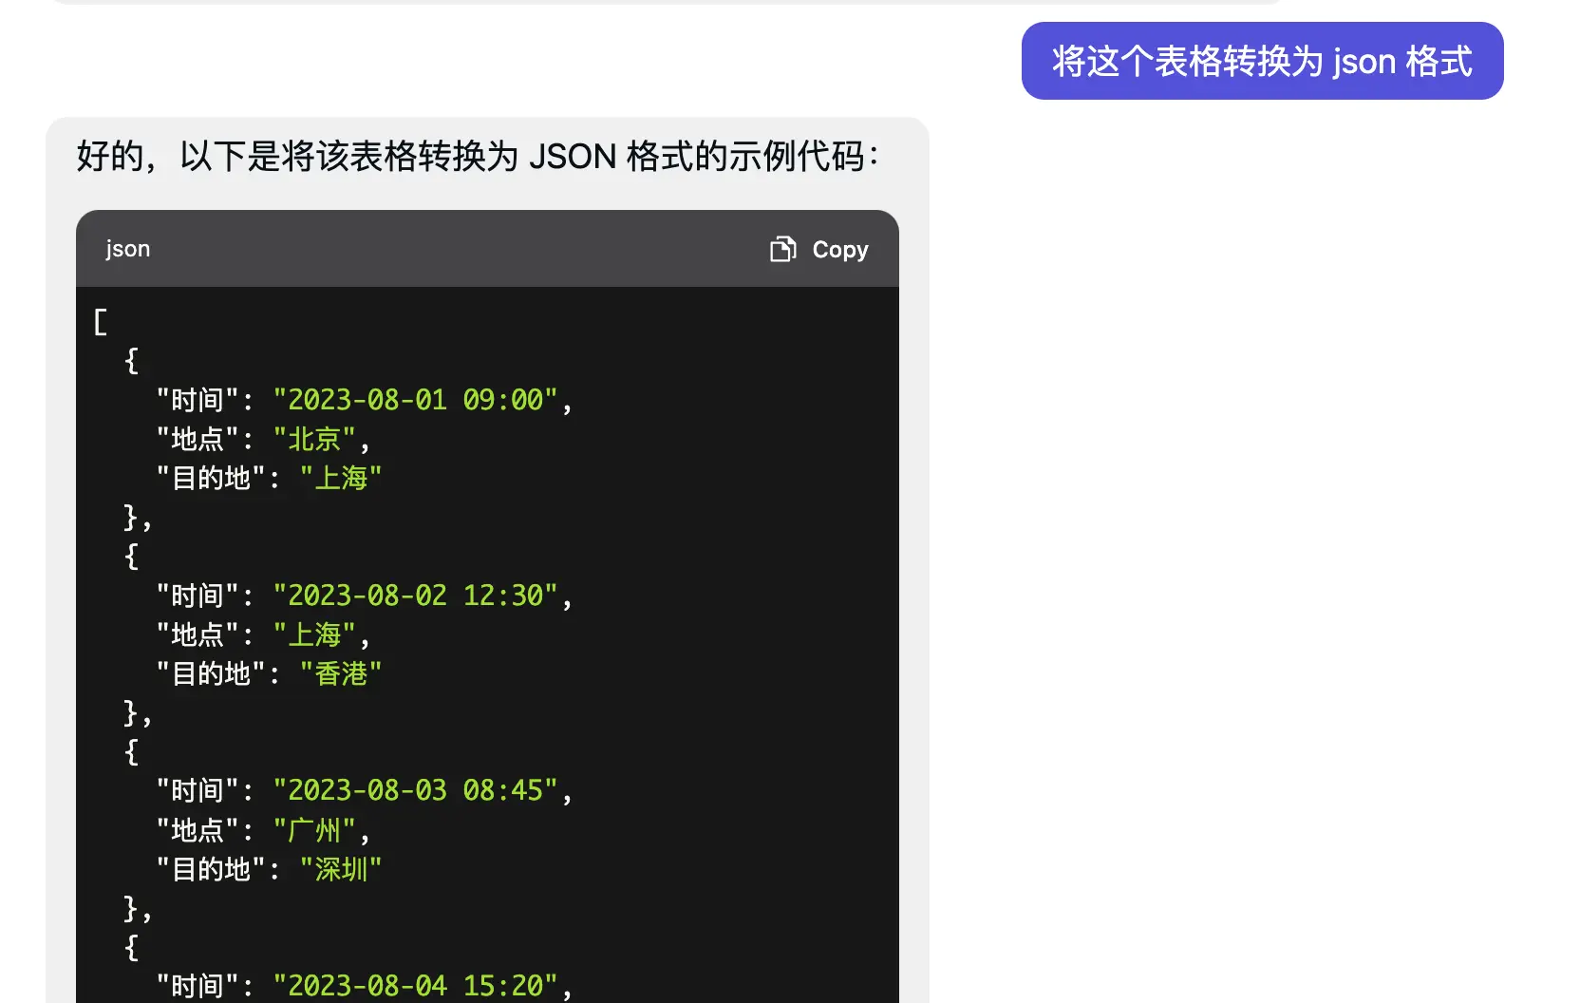Screen dimensions: 1580x1003
Task: Click the assistant reply intro sentence
Action: [x=477, y=157]
